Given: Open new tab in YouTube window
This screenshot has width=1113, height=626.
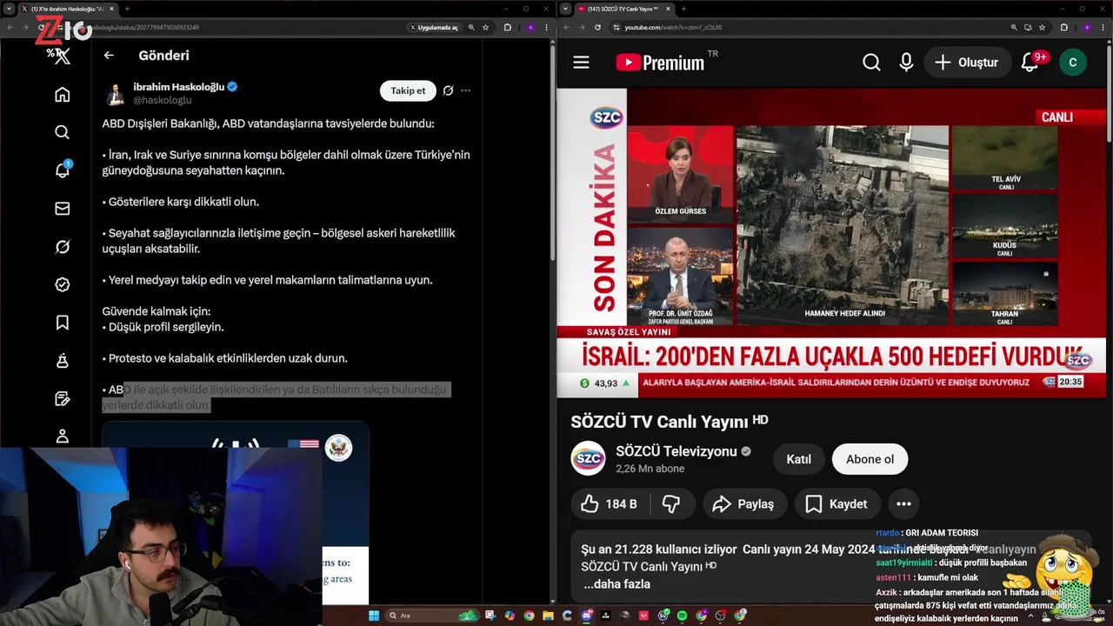Looking at the screenshot, I should tap(682, 9).
